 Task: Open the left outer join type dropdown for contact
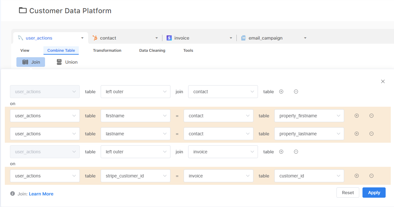(135, 92)
